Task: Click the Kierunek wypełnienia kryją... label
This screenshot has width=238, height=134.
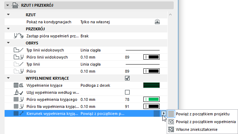Action: (x=52, y=114)
